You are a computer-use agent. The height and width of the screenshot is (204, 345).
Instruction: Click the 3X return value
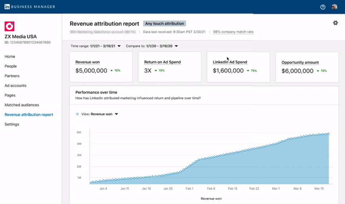coord(148,71)
